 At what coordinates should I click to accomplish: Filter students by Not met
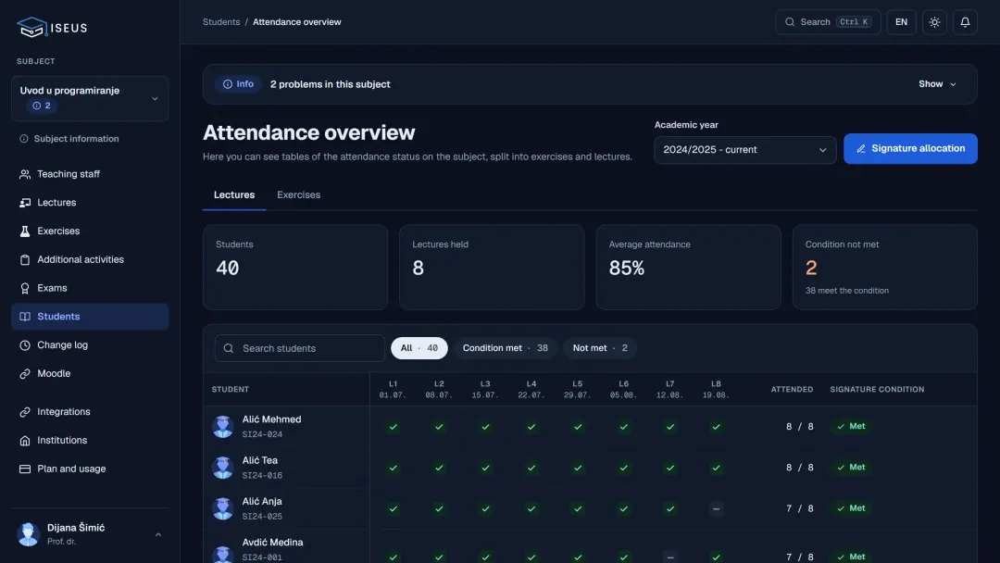(599, 348)
